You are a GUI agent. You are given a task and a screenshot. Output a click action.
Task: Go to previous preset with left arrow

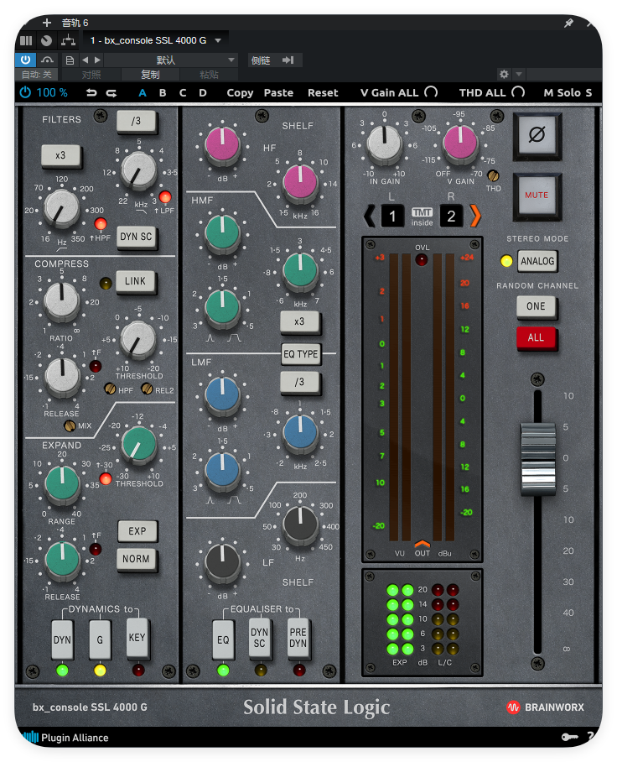[86, 60]
